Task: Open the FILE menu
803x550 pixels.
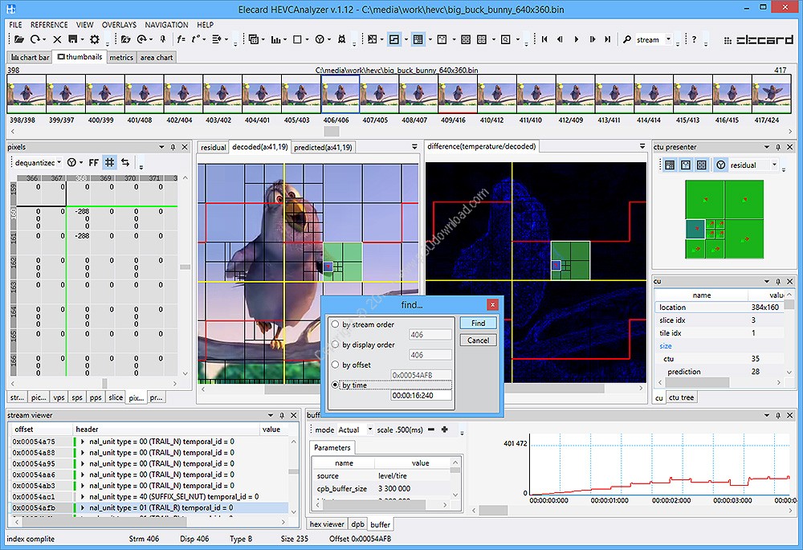Action: [x=15, y=25]
